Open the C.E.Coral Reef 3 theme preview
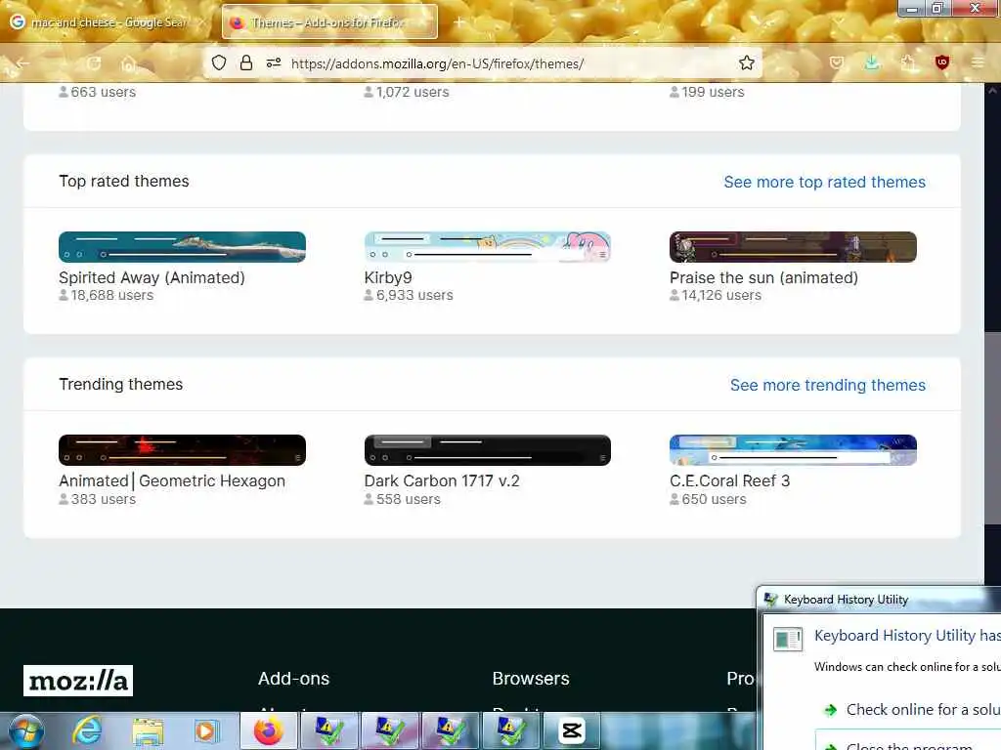 pos(793,450)
